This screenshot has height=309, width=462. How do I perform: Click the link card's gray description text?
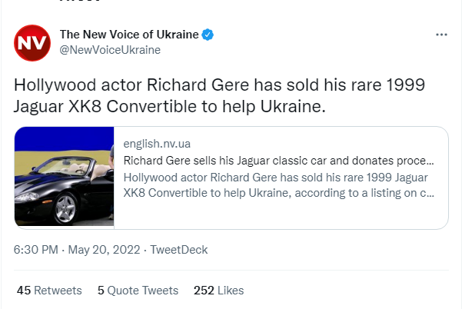(x=278, y=186)
